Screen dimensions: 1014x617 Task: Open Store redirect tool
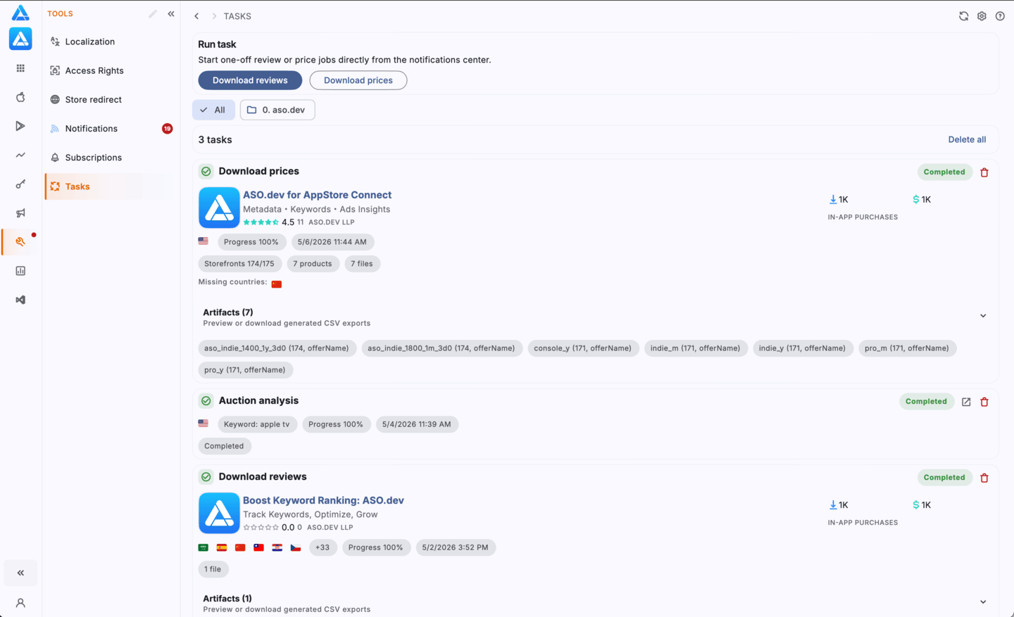coord(110,100)
